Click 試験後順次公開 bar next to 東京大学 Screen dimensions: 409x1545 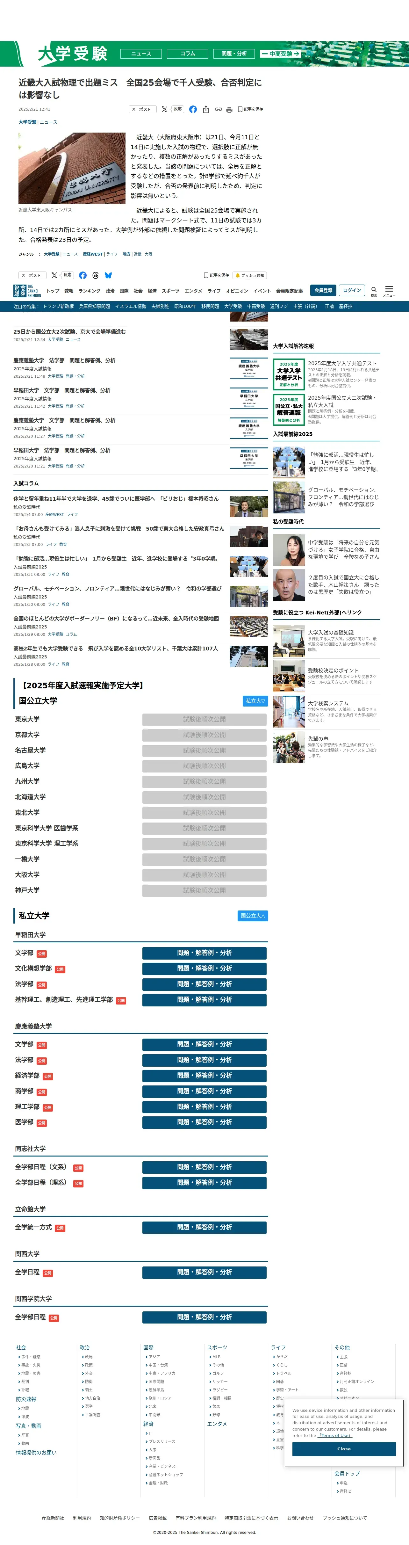click(x=204, y=720)
